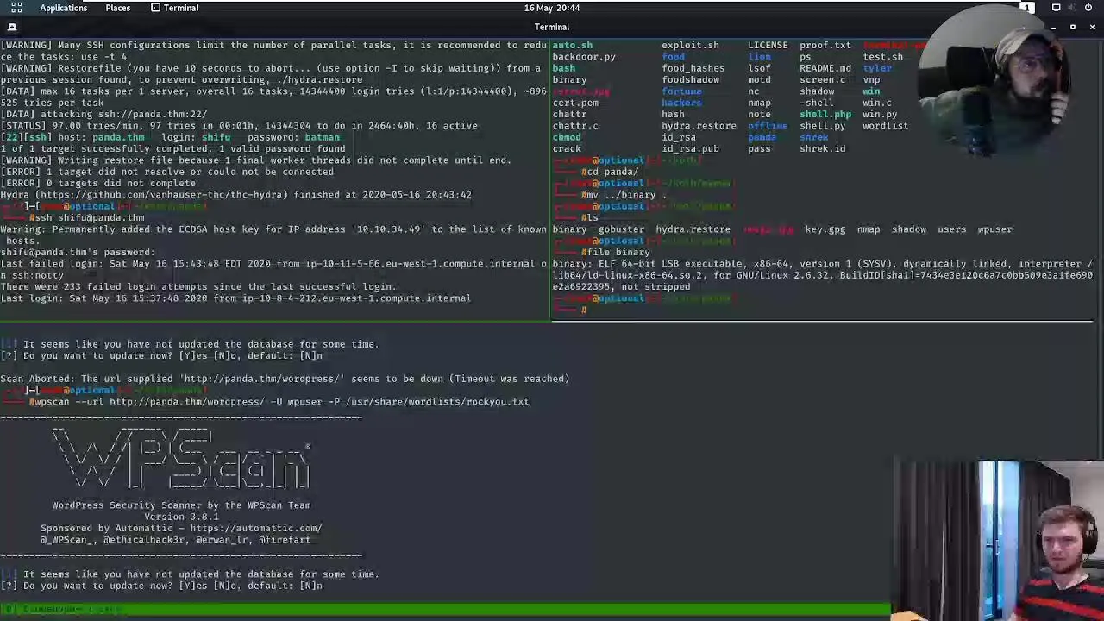The image size is (1104, 621).
Task: Click the 'backdoor.py' file name
Action: [584, 57]
